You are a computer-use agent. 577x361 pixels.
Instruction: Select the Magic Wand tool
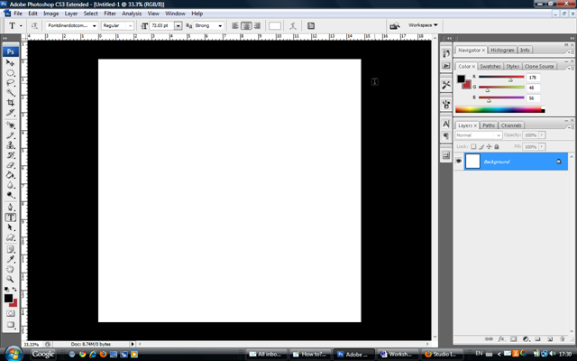click(10, 92)
